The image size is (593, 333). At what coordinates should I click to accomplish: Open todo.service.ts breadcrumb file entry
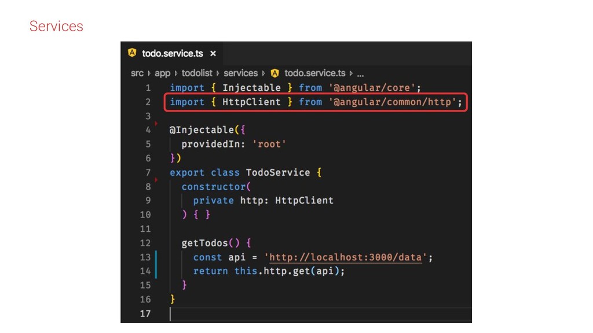(314, 73)
